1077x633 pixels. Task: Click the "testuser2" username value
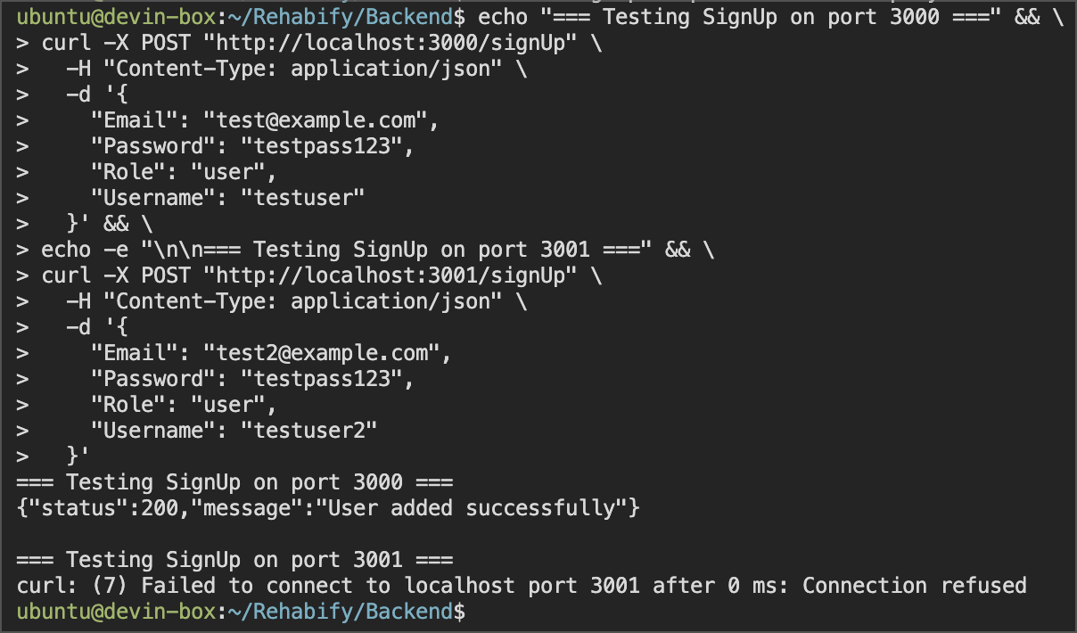[309, 431]
